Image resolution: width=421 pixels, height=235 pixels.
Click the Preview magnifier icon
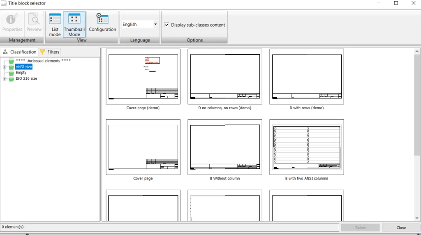[34, 19]
